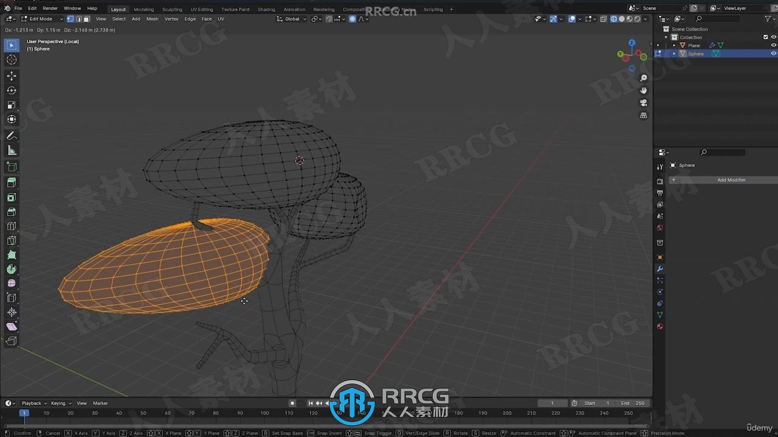The width and height of the screenshot is (778, 437).
Task: Pick the Scale tool
Action: click(12, 105)
